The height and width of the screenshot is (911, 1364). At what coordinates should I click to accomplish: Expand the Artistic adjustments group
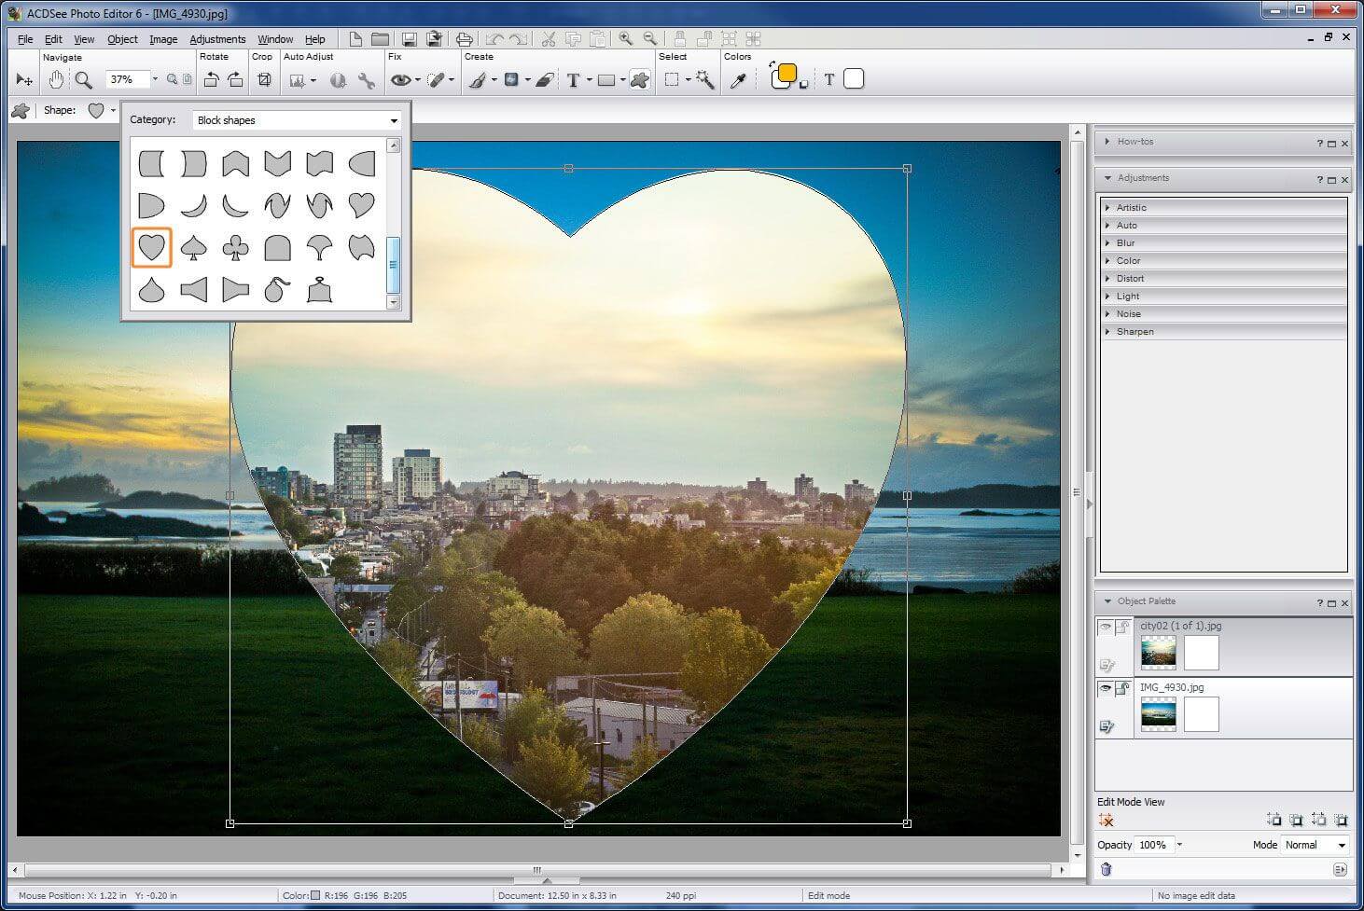(1224, 207)
